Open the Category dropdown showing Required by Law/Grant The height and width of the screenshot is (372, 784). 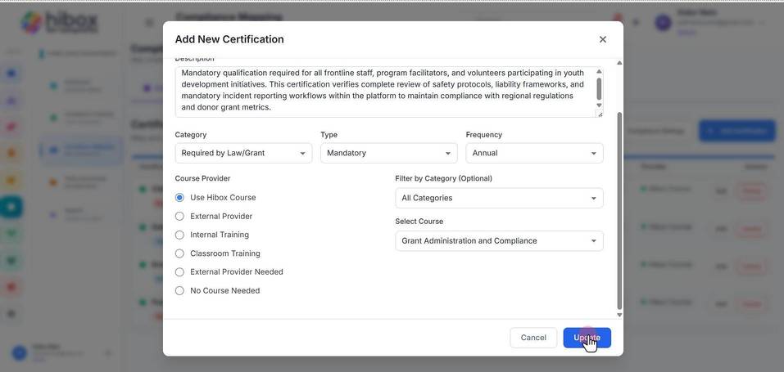pyautogui.click(x=243, y=153)
